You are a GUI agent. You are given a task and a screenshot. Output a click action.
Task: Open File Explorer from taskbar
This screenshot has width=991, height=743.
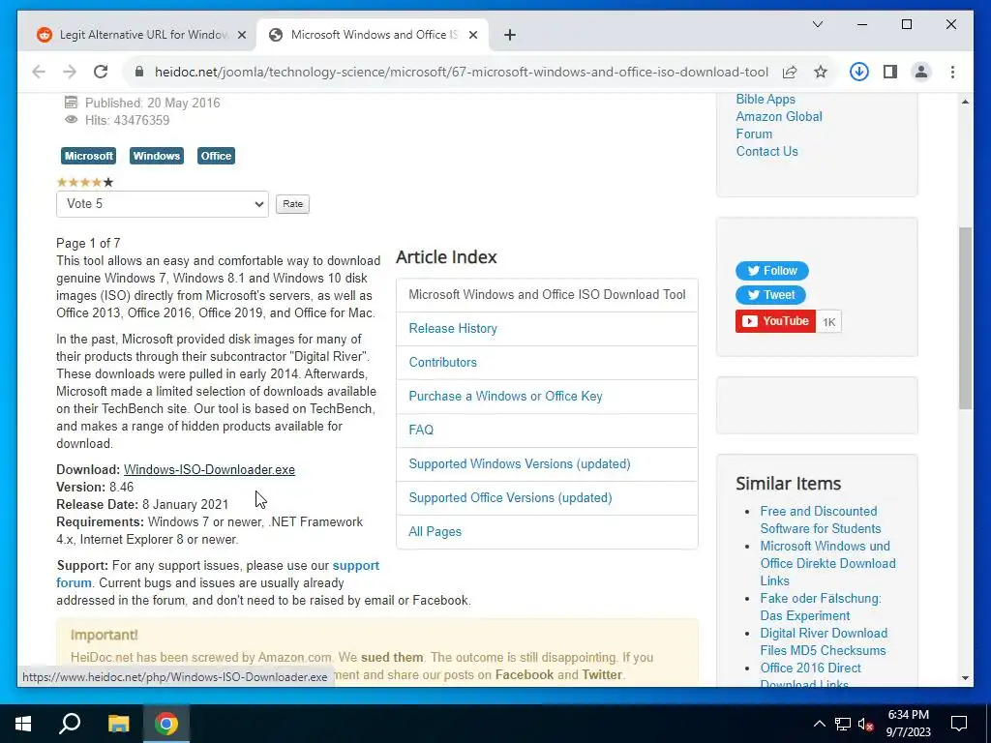(118, 724)
